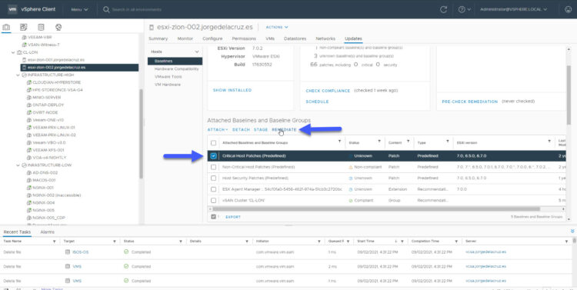Viewport: 577px width, 290px height.
Task: Click the search magnifier icon
Action: (x=106, y=9)
